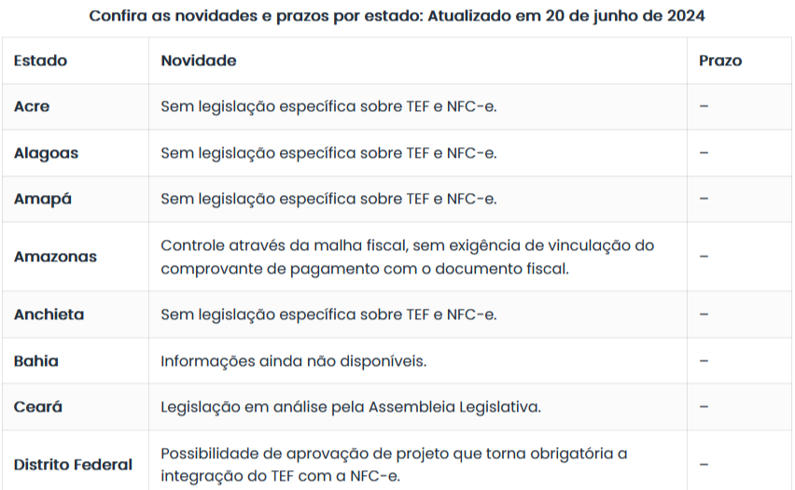
Task: Click the Ceará Assembleia Legislativa description
Action: point(350,407)
